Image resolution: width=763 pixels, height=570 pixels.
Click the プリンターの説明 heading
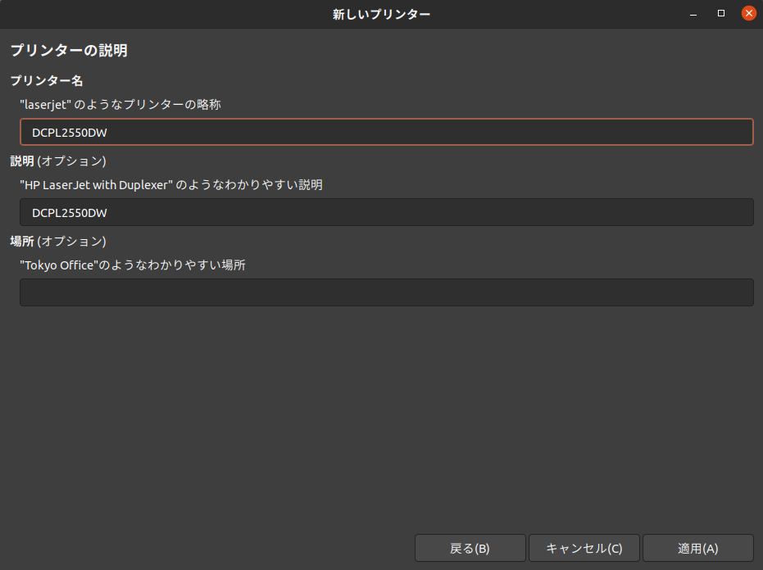pos(69,51)
